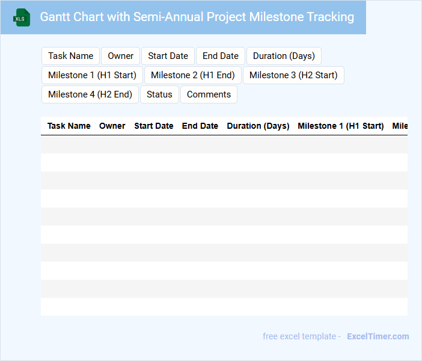The height and width of the screenshot is (361, 422).
Task: Select the Owner tag button
Action: tap(121, 56)
